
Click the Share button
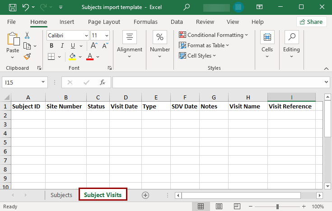tap(311, 22)
